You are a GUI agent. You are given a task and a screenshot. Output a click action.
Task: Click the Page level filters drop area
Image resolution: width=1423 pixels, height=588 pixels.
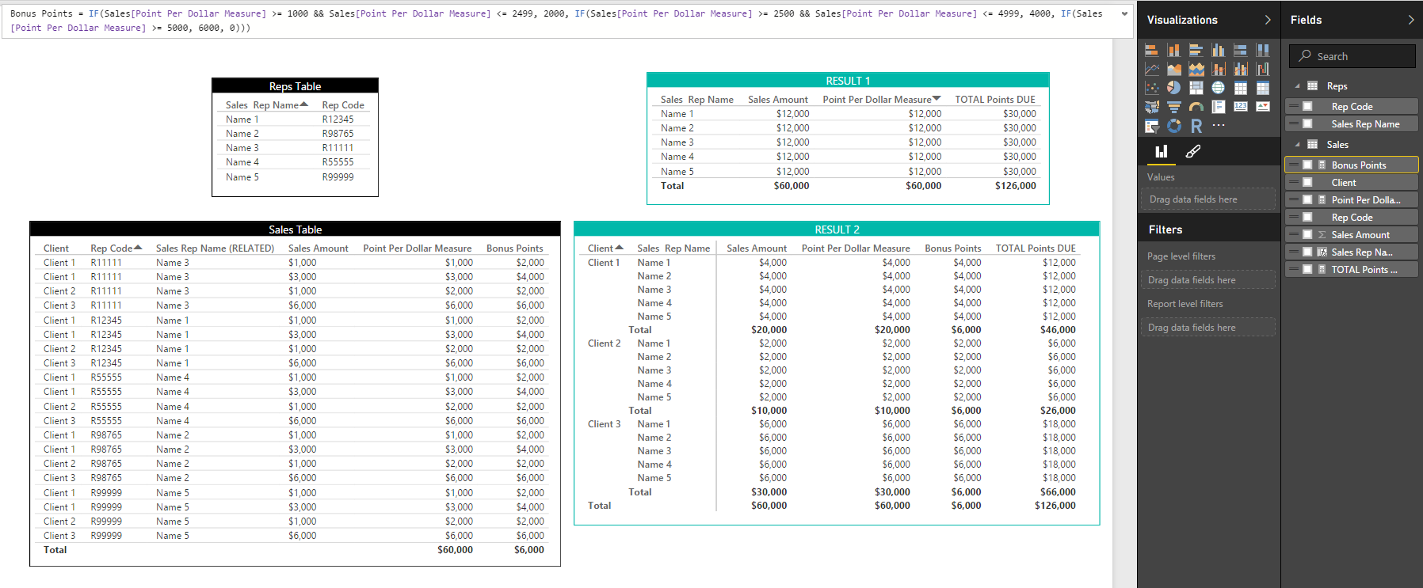[x=1208, y=280]
